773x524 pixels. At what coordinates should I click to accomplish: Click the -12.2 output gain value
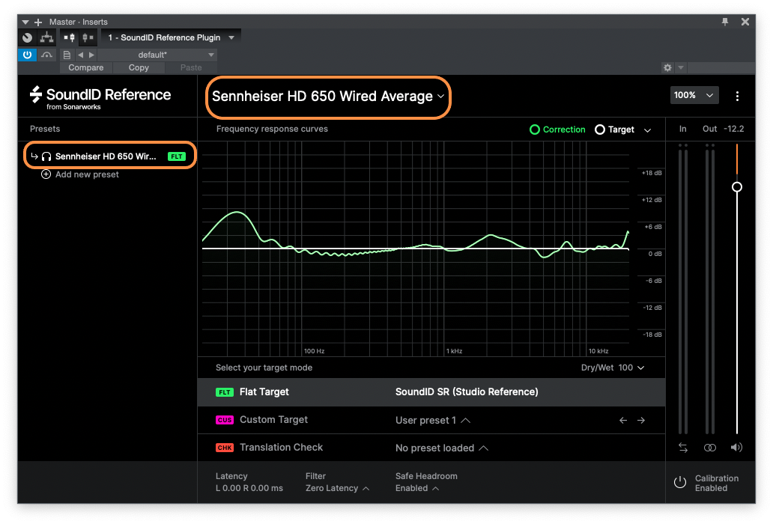(733, 129)
